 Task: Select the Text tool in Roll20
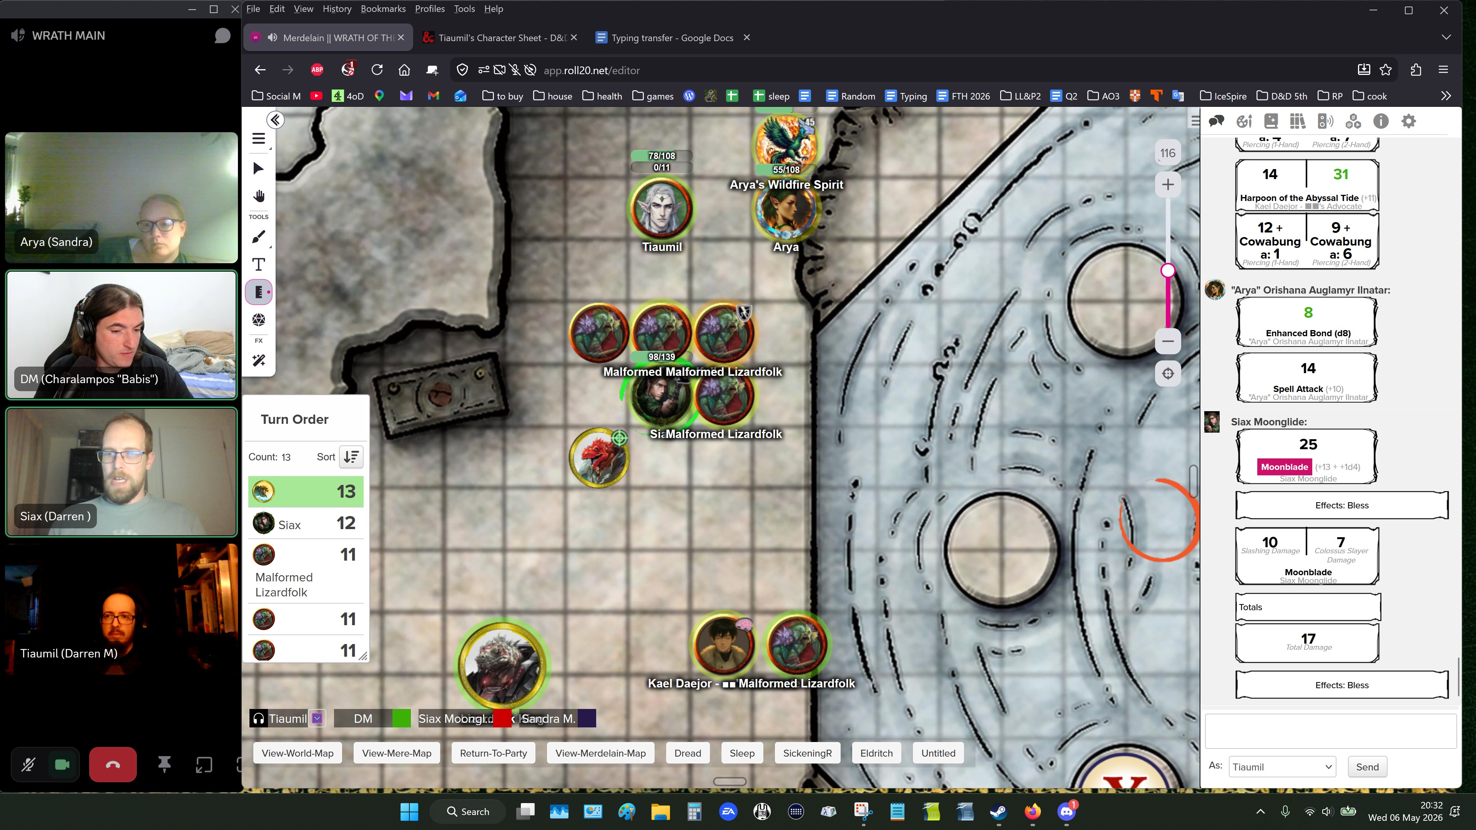(x=258, y=265)
